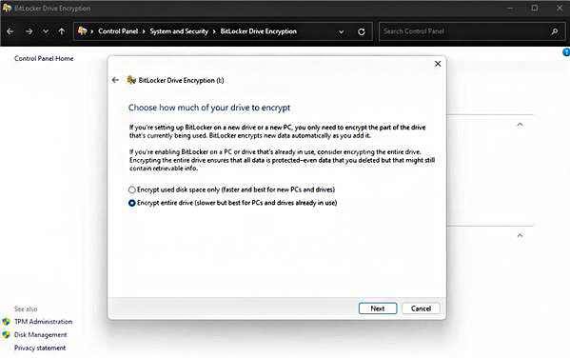Expand the address bar history dropdown

342,32
